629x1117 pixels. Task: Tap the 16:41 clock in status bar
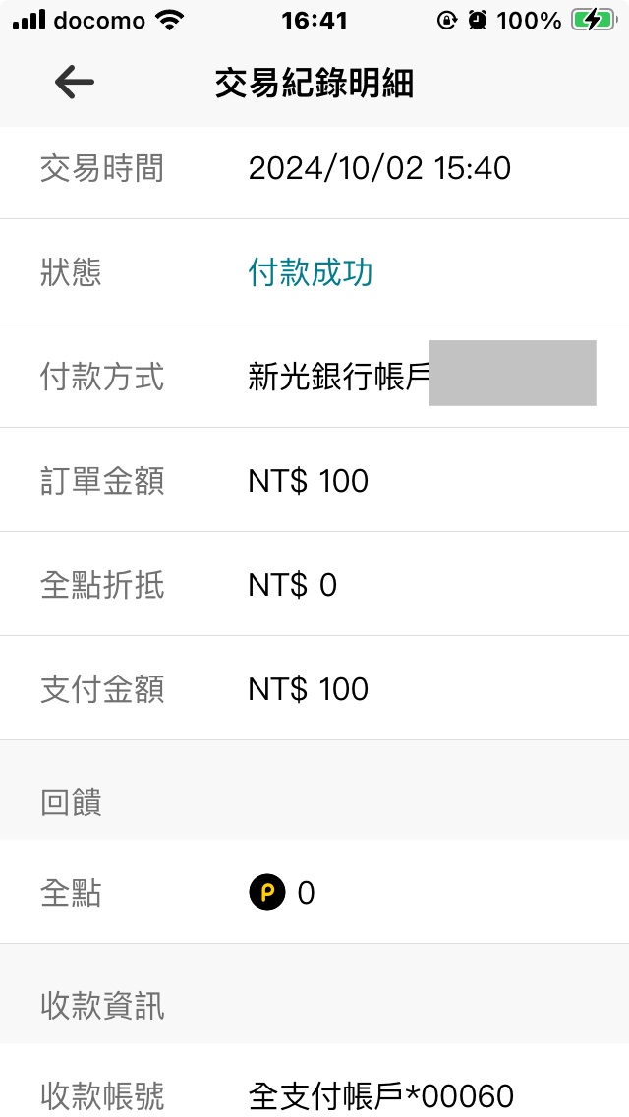point(314,20)
